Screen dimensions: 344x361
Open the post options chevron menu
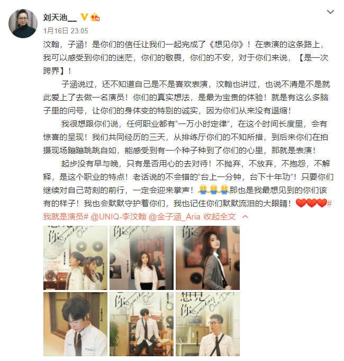(x=330, y=12)
